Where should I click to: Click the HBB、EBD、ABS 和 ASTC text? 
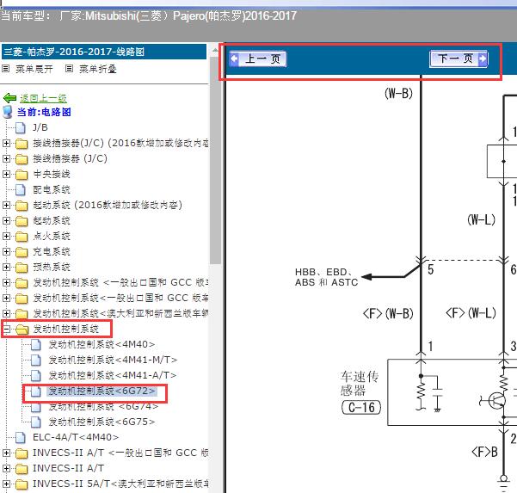[326, 277]
